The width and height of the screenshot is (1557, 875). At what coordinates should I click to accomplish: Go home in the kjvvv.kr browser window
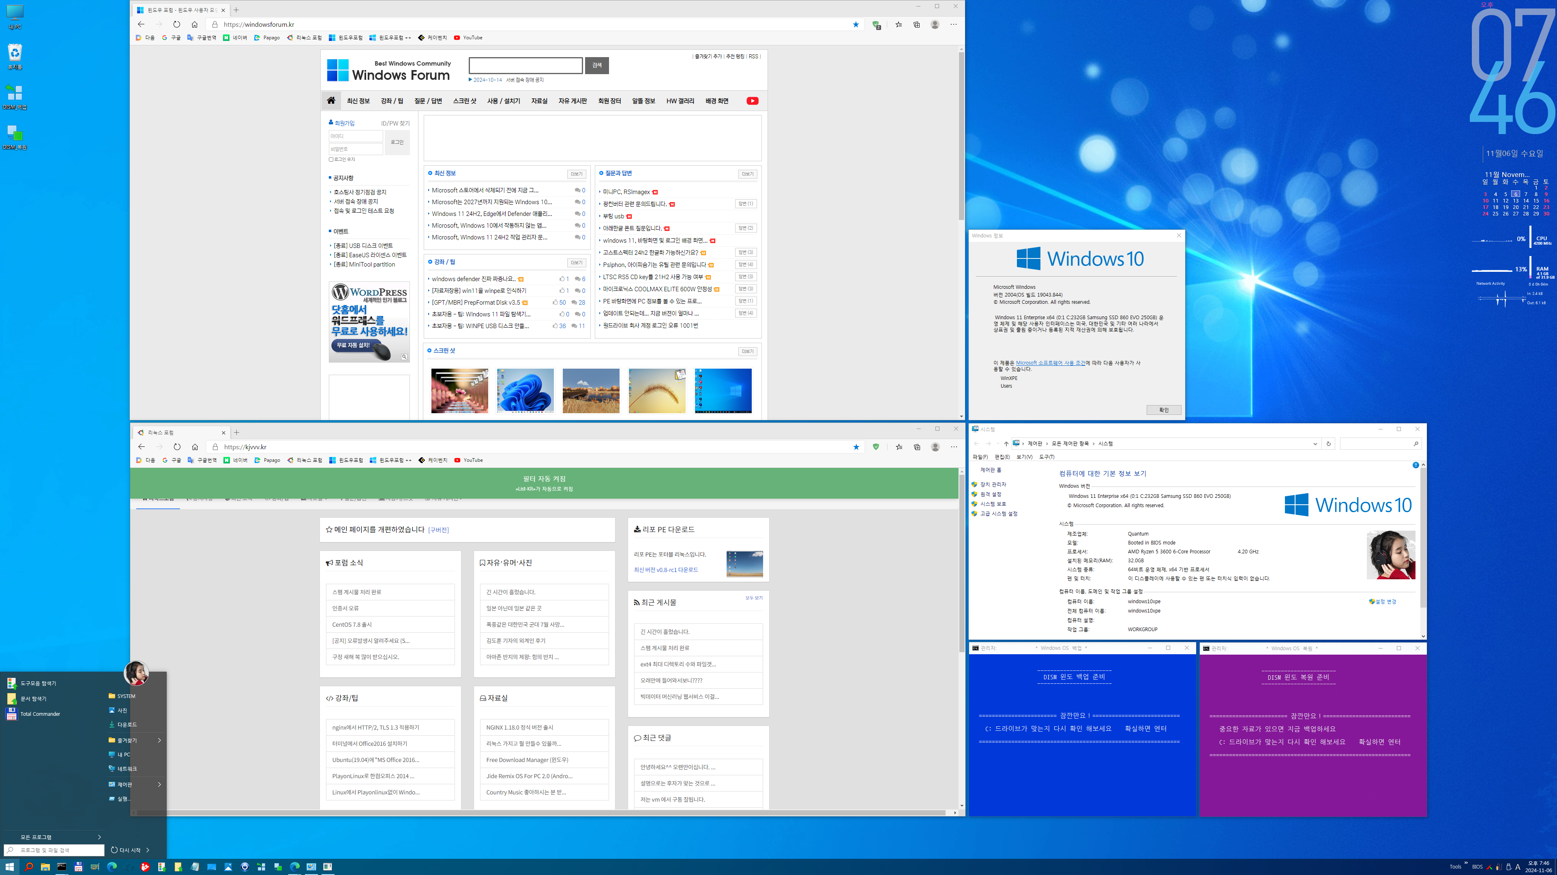click(x=195, y=447)
